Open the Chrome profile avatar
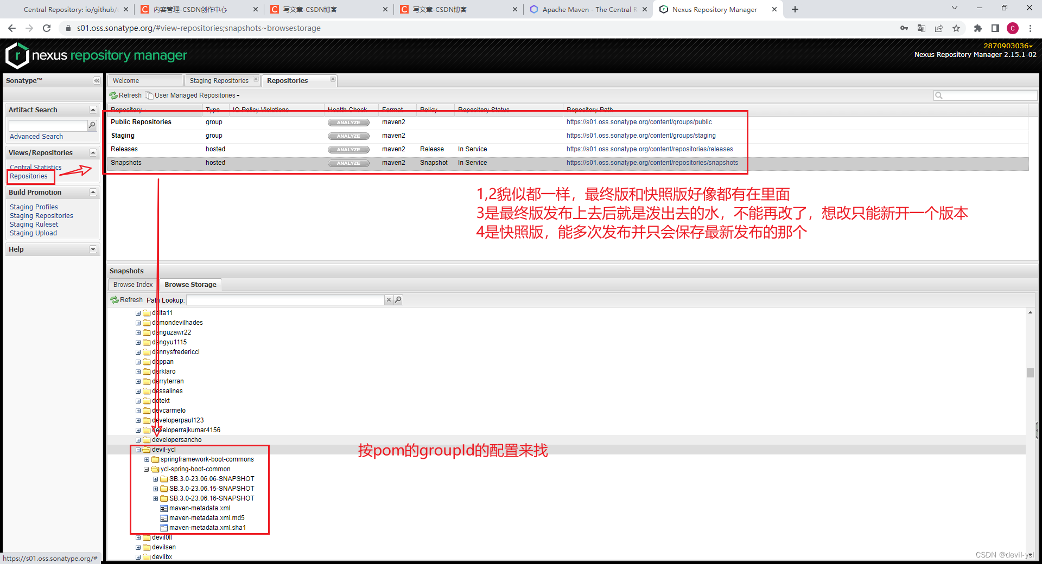Screen dimensions: 1042x564 pyautogui.click(x=1013, y=28)
